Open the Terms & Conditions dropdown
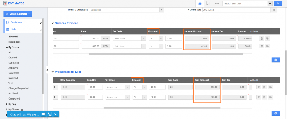The height and width of the screenshot is (119, 287). click(126, 10)
